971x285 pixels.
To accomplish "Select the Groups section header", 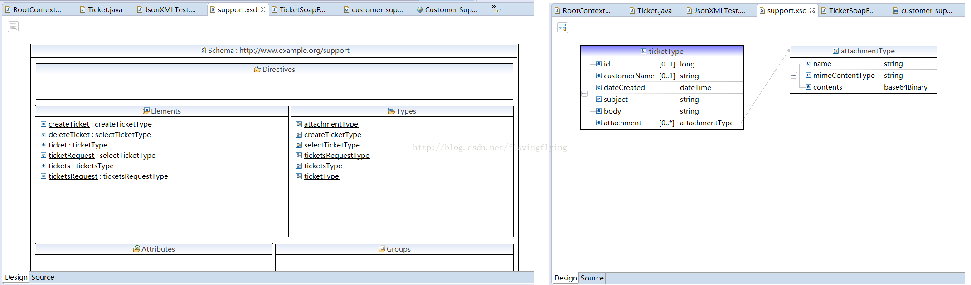I will tap(394, 249).
